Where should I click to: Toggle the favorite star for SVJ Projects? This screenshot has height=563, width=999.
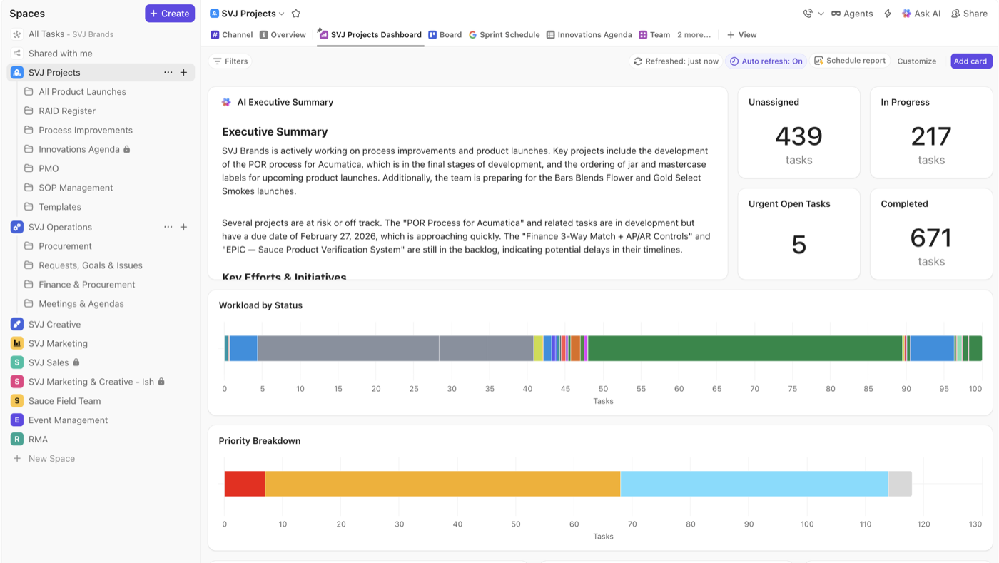pos(296,14)
